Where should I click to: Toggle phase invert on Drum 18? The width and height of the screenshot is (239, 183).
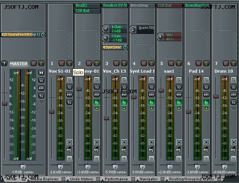[234, 79]
